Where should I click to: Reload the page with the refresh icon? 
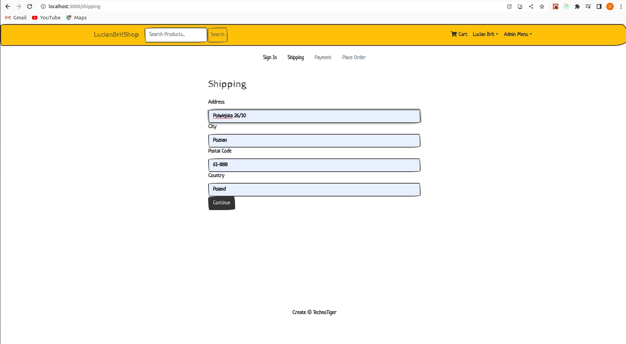tap(30, 6)
